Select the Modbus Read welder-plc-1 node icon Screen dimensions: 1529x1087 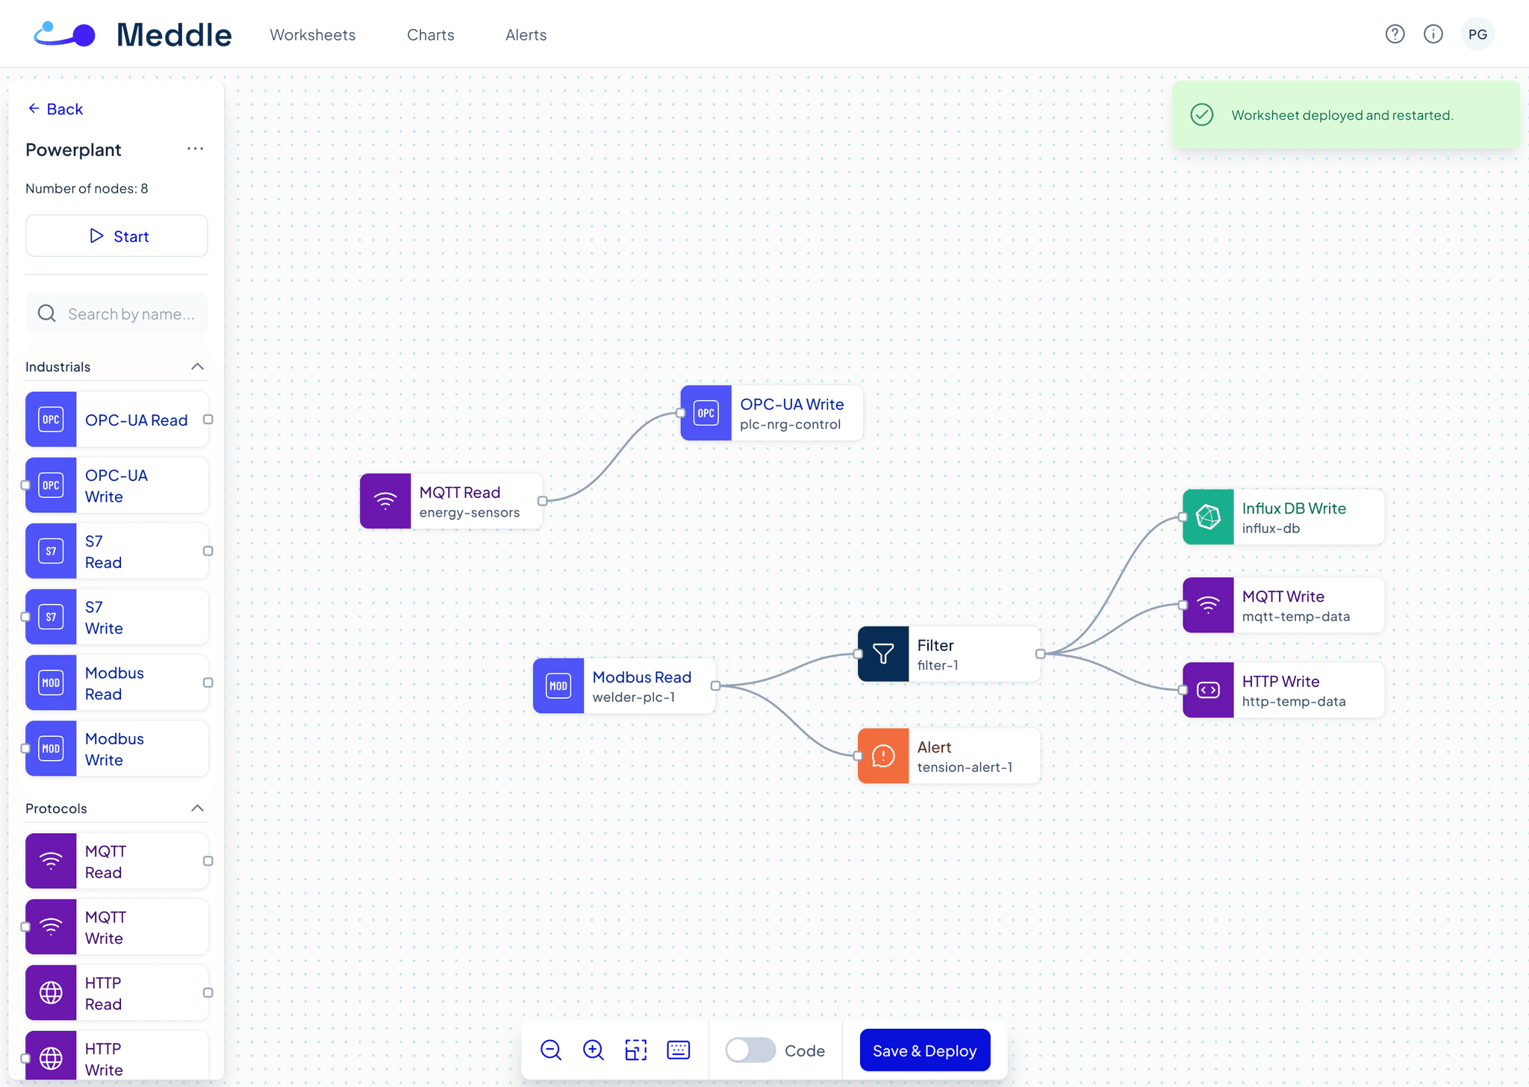[558, 685]
